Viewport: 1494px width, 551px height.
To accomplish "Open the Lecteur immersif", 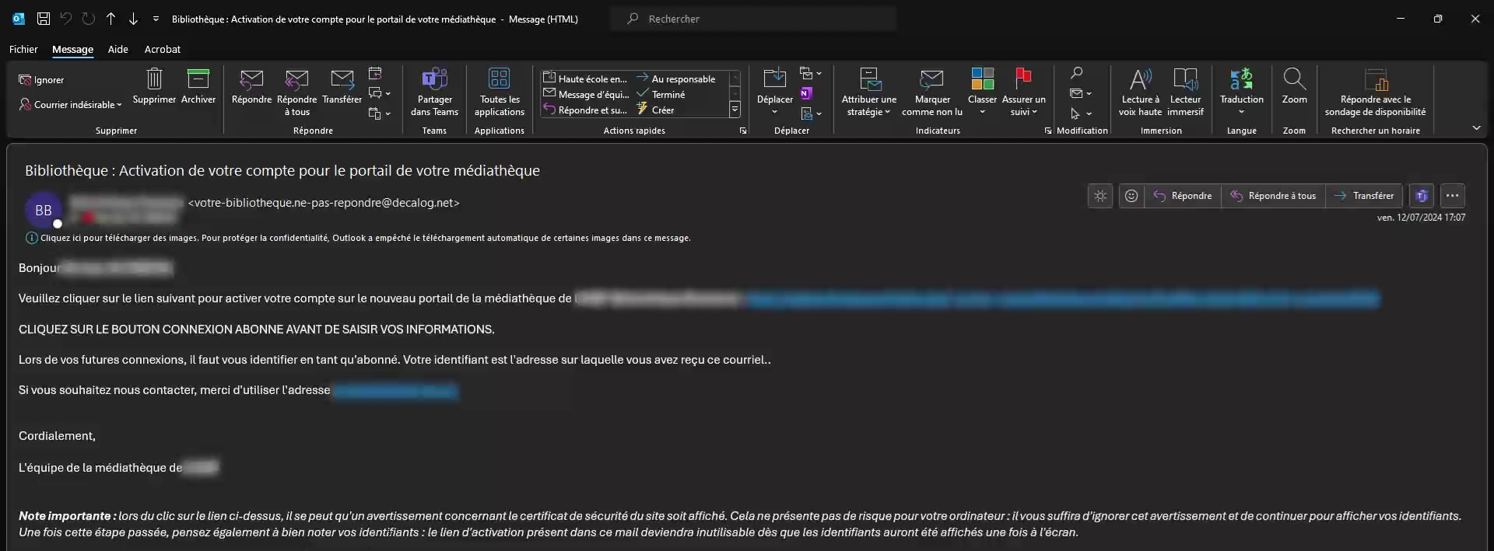I will pos(1185,80).
